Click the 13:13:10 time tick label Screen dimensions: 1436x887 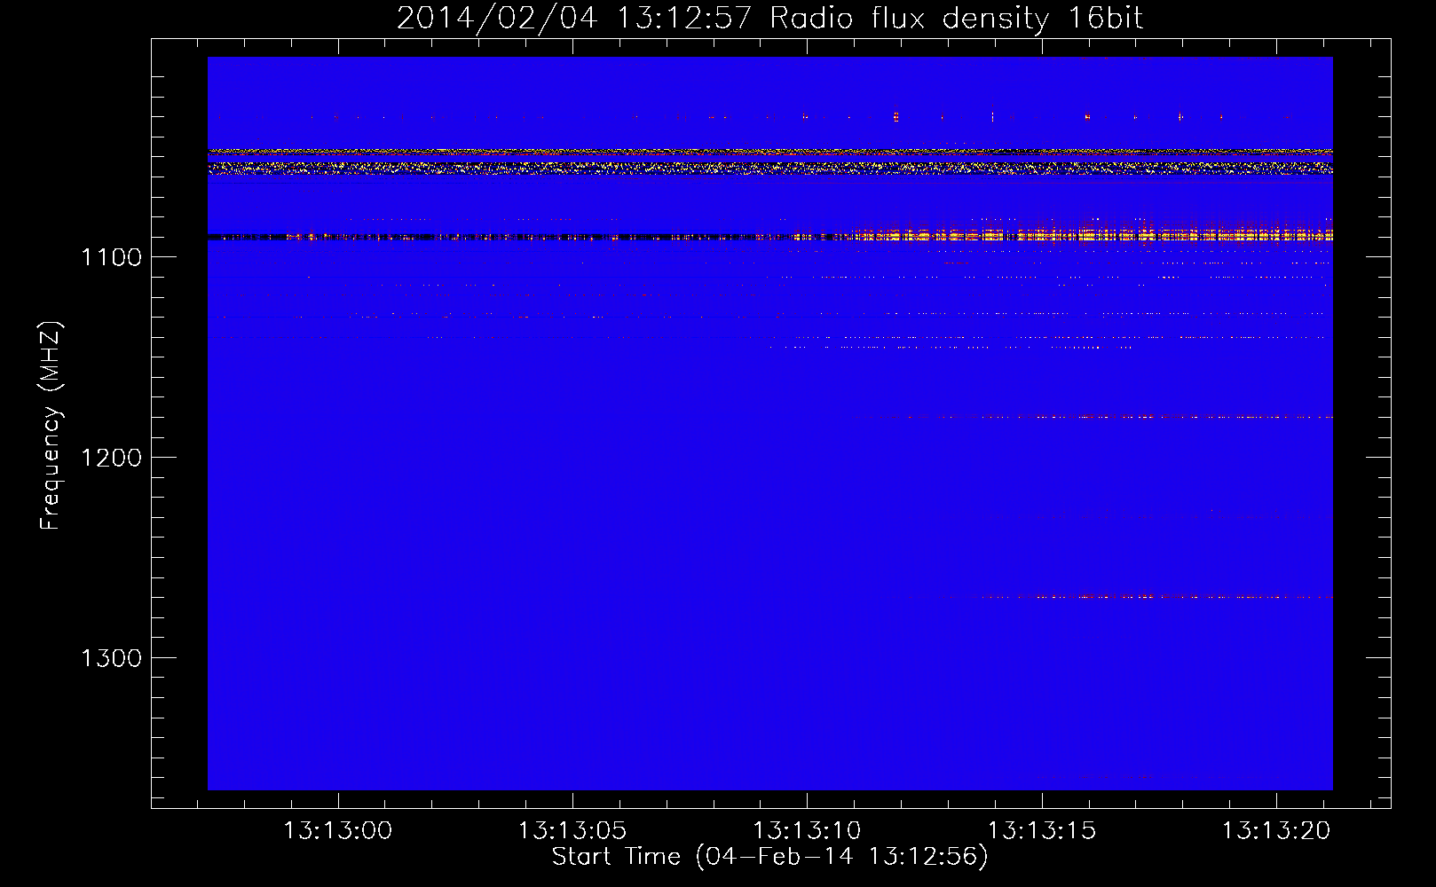pos(807,831)
